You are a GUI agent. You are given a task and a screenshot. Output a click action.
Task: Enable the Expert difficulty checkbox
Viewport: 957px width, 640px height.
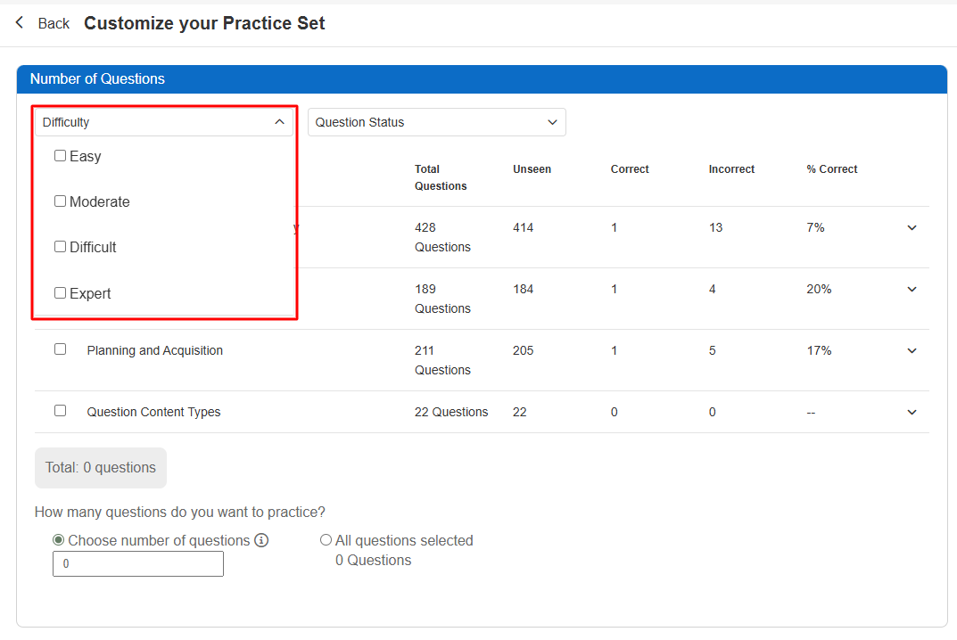pos(61,292)
